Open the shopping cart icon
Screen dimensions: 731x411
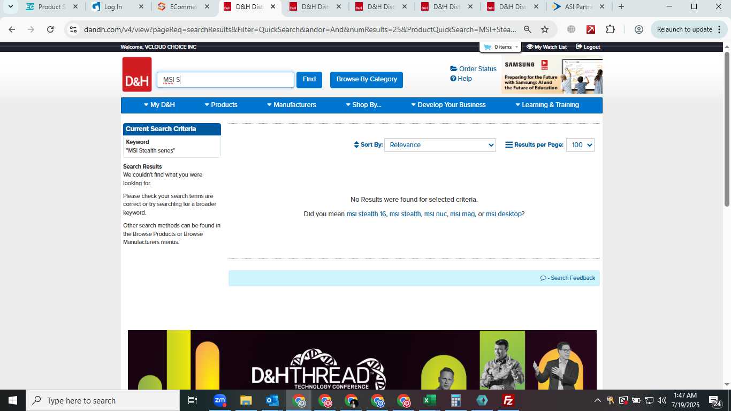487,47
